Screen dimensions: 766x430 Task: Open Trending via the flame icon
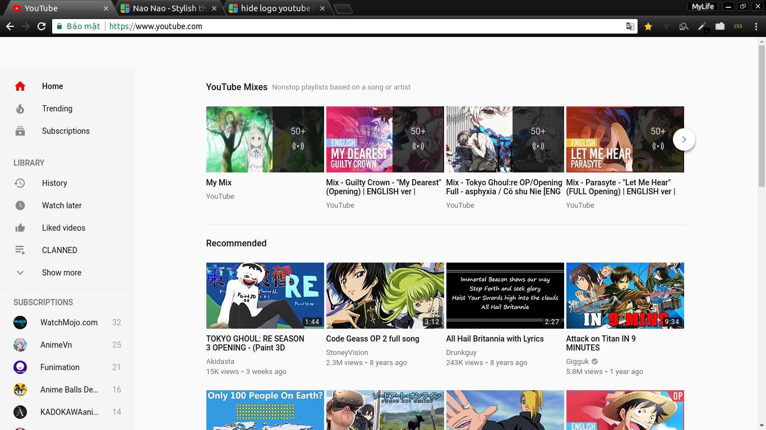click(x=57, y=109)
